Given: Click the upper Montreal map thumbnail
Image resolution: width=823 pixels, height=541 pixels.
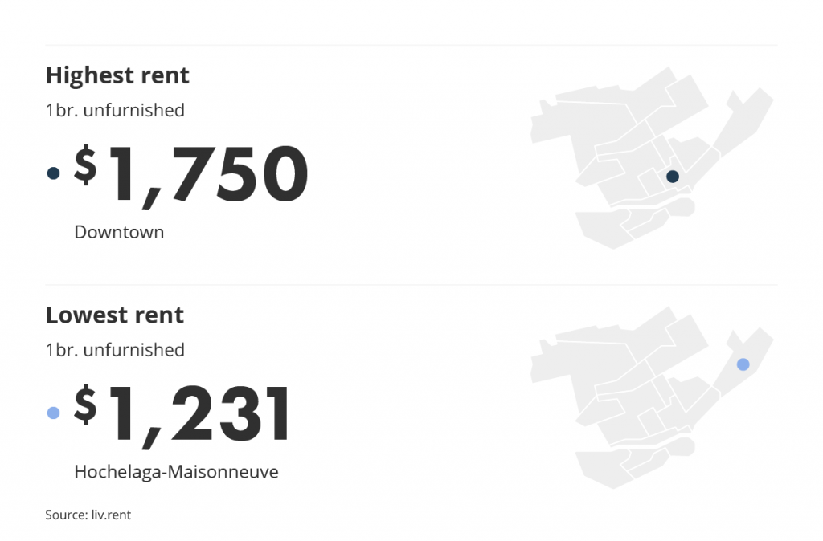Looking at the screenshot, I should 652,157.
